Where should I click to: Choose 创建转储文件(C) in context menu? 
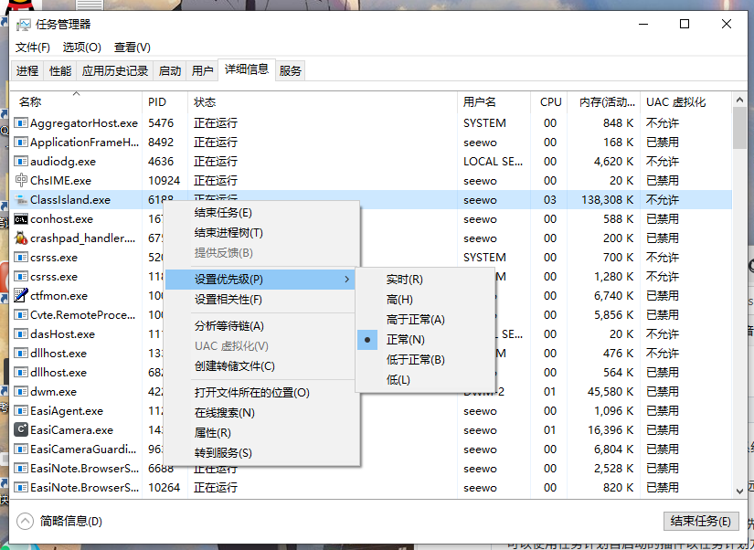pos(262,366)
